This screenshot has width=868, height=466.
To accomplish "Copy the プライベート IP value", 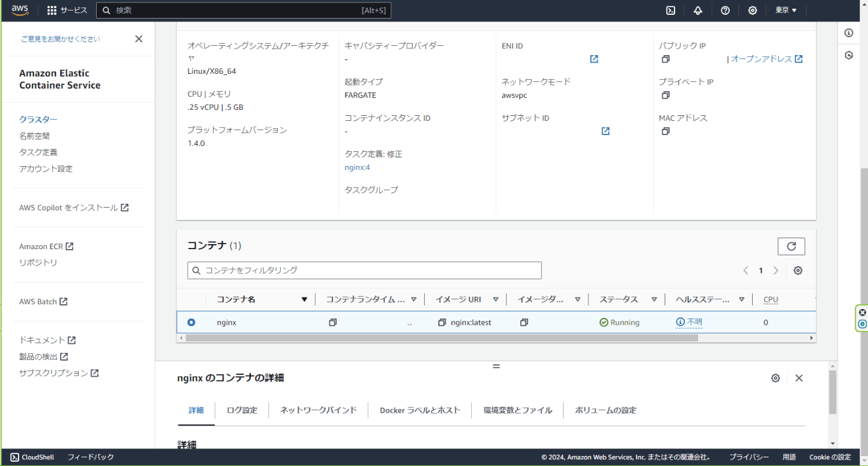I will tap(665, 95).
